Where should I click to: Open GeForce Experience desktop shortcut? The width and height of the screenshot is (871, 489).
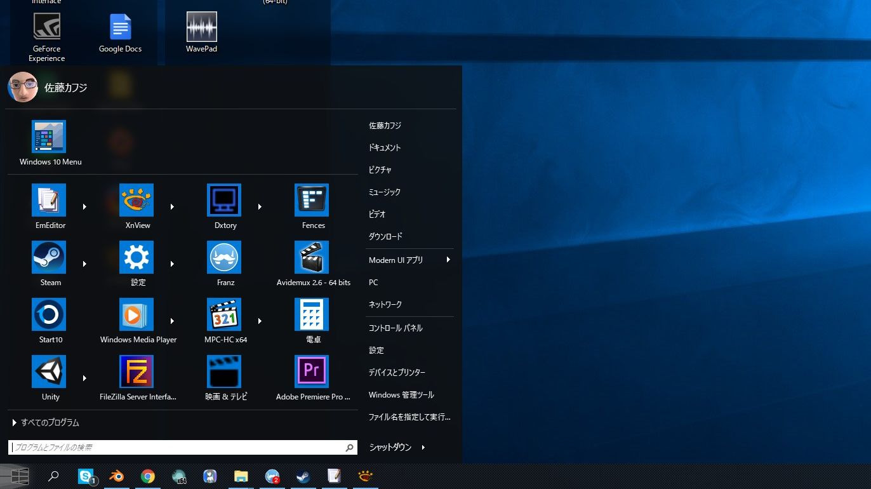(x=47, y=37)
